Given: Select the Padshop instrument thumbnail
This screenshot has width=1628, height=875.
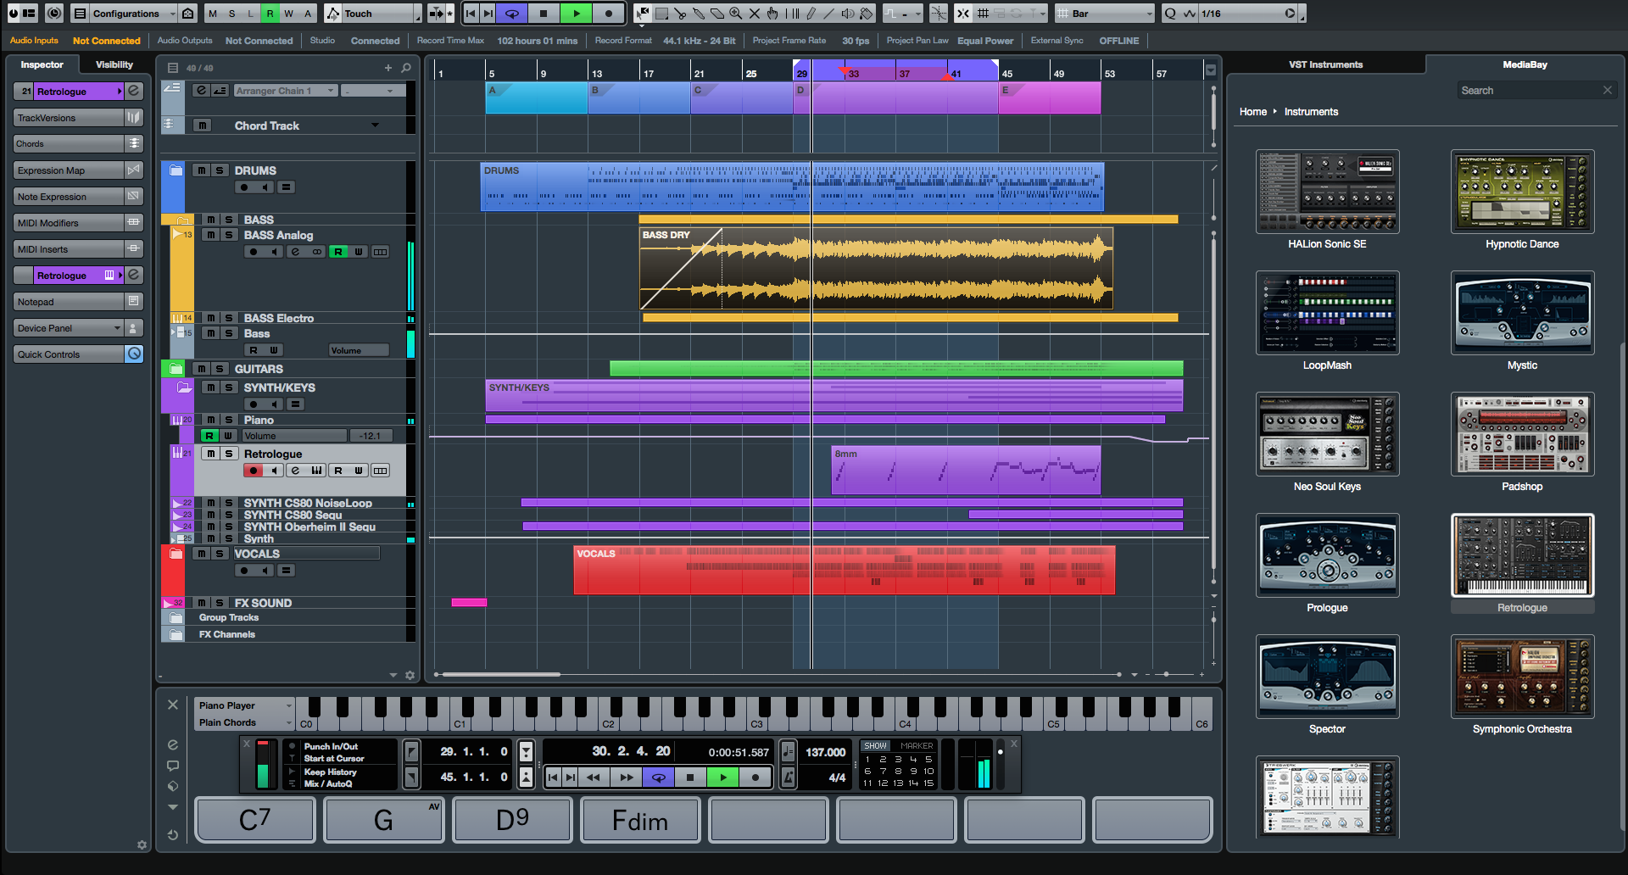Looking at the screenshot, I should (x=1522, y=434).
